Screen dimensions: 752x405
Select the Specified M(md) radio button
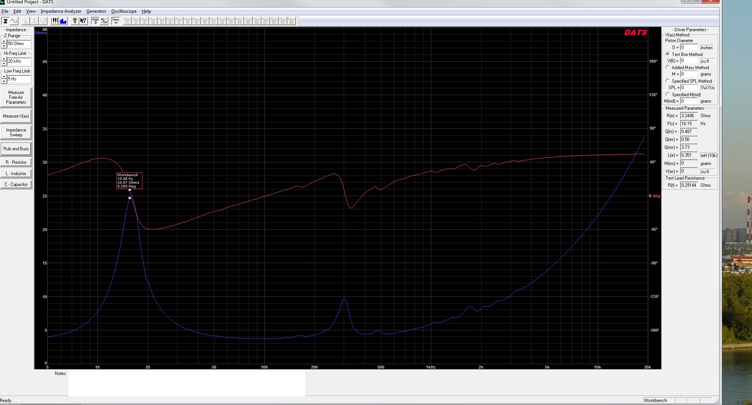click(668, 94)
